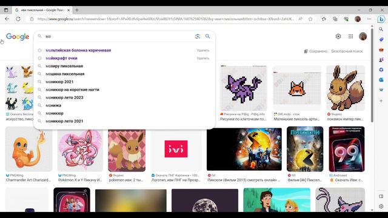Open Пиксели 4k movie poster thumbnail
The height and width of the screenshot is (218, 388).
point(305,149)
